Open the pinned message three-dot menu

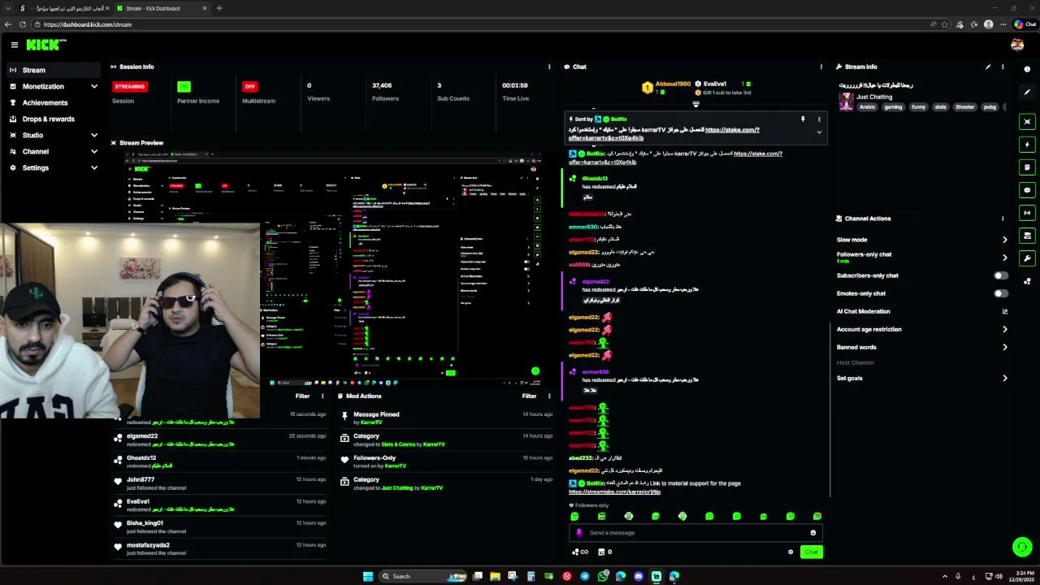tap(819, 119)
